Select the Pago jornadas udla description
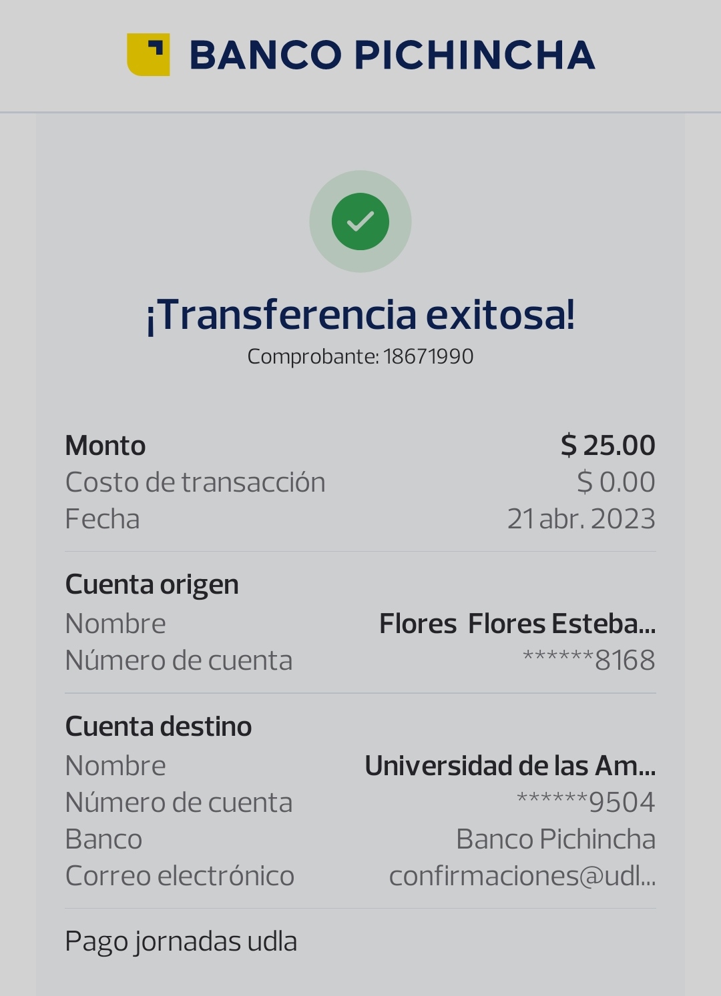Image resolution: width=721 pixels, height=996 pixels. (181, 941)
